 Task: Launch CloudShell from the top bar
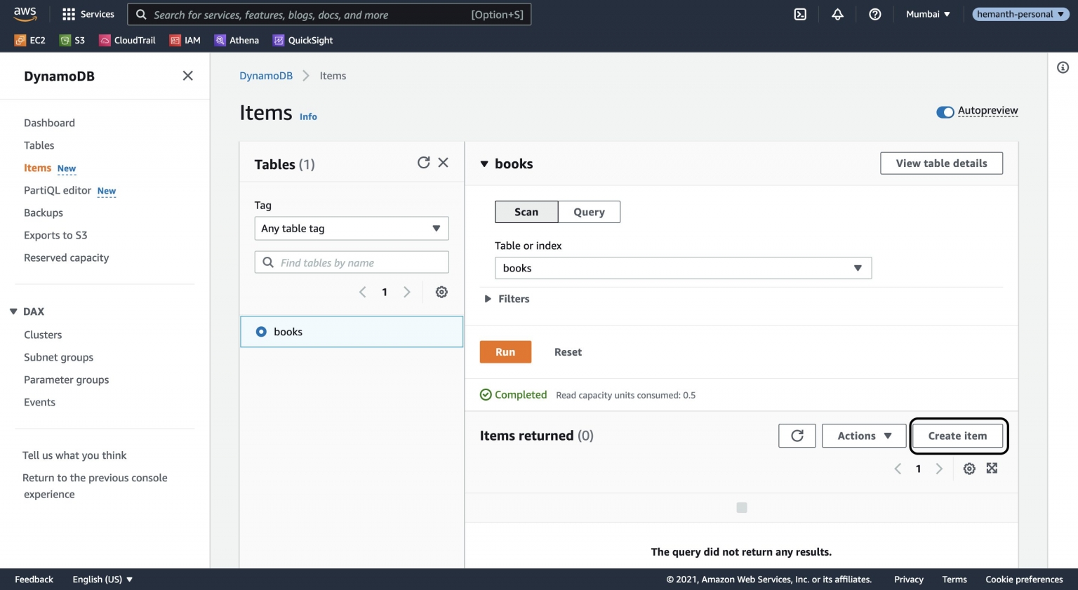click(x=800, y=13)
